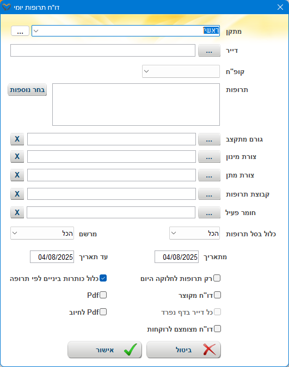Open the דייר browse ellipsis button
The width and height of the screenshot is (289, 367).
click(x=209, y=51)
